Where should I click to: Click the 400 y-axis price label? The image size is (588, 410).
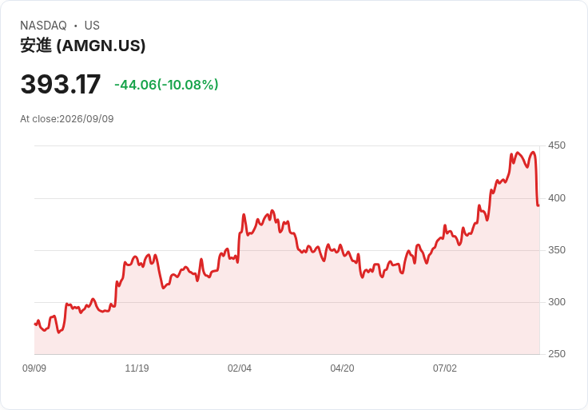click(x=557, y=198)
